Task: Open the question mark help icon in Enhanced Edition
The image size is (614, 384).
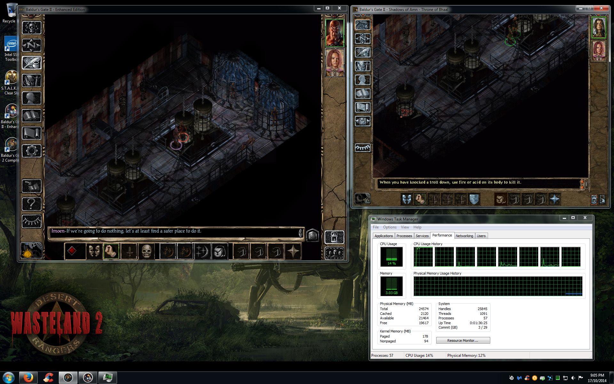Action: click(x=31, y=204)
